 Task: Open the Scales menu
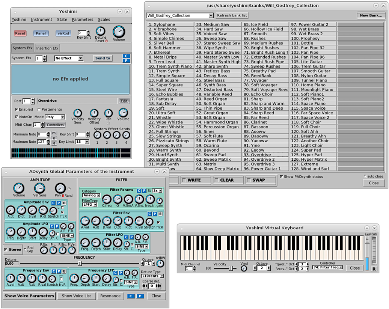tap(104, 20)
